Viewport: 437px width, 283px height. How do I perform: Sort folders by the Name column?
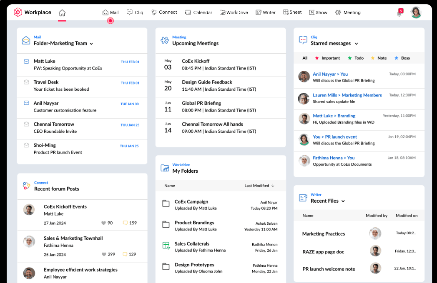170,186
